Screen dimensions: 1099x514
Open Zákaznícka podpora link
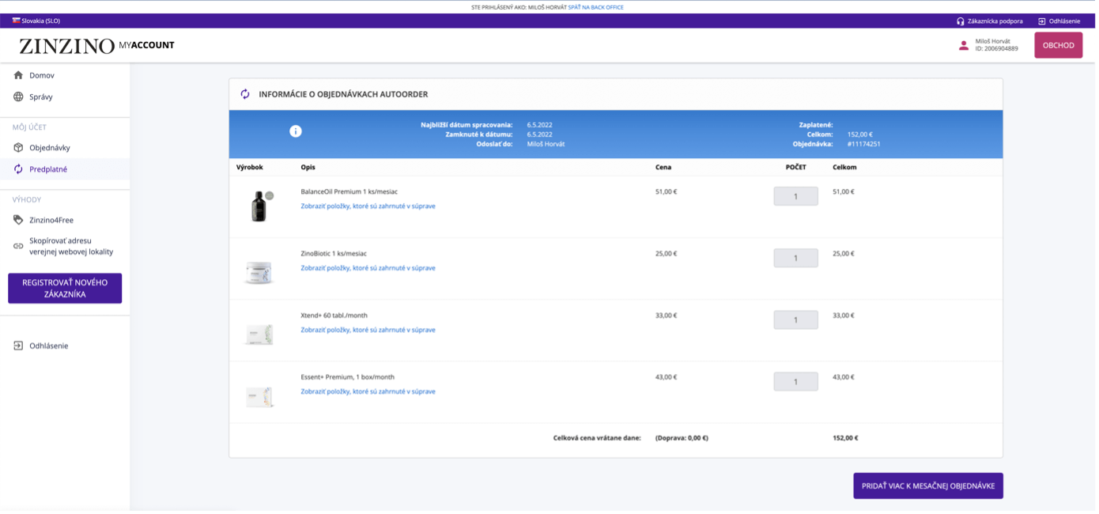(995, 21)
